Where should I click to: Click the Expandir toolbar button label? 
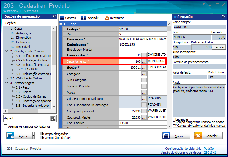point(92,18)
